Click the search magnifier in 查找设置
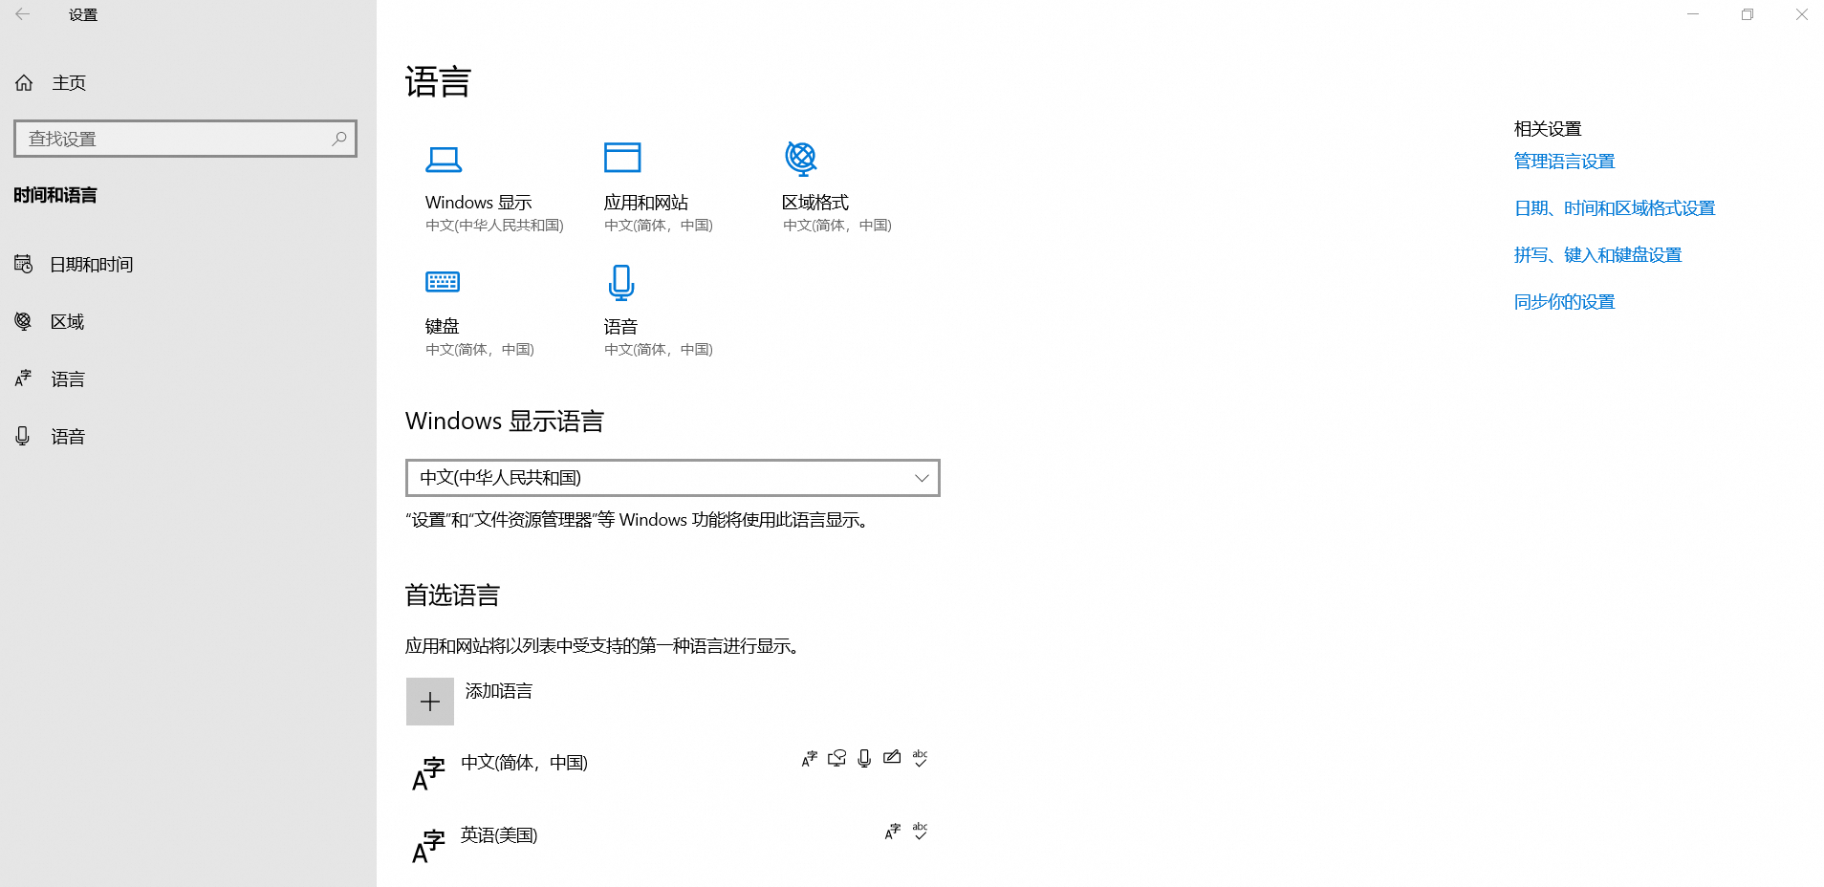1824x887 pixels. click(339, 139)
